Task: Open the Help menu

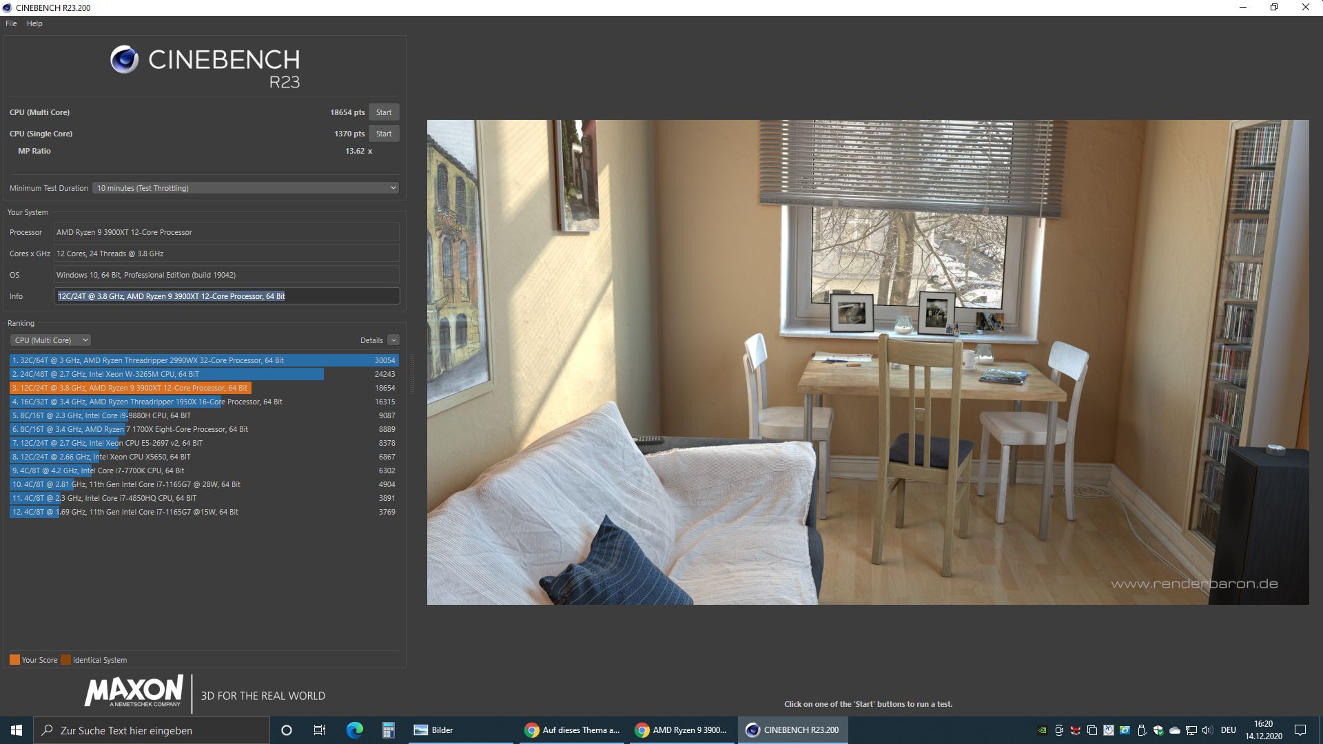Action: click(34, 23)
